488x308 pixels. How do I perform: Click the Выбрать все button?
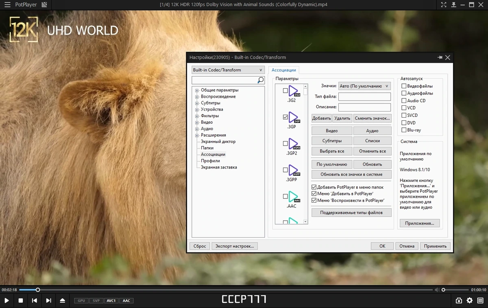[x=332, y=151]
